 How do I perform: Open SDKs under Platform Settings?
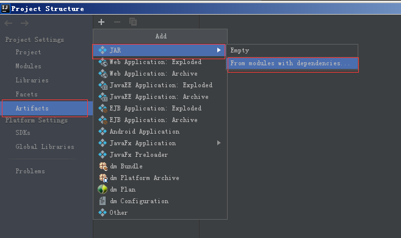[x=23, y=132]
